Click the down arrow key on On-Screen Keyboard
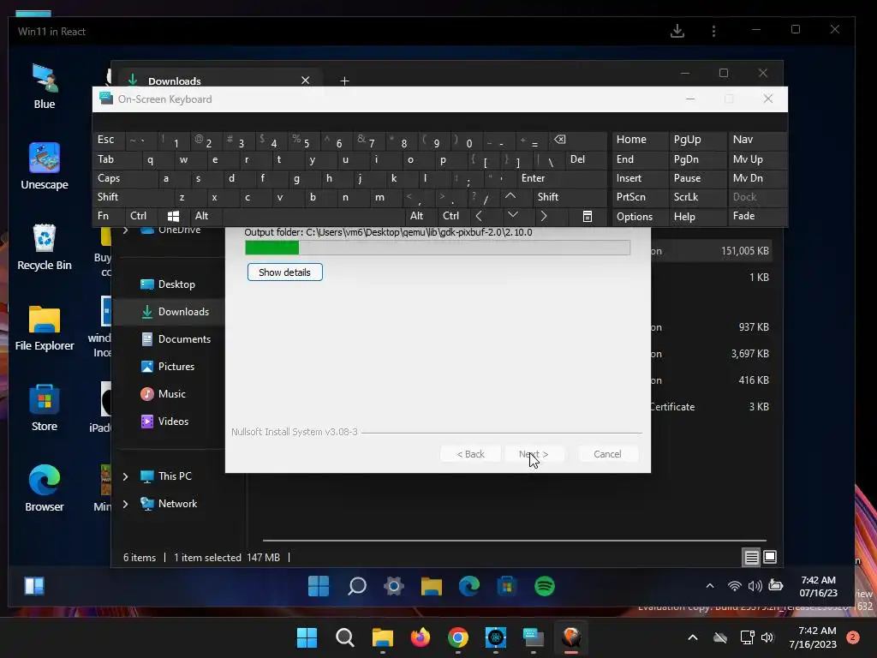This screenshot has width=877, height=658. tap(512, 215)
